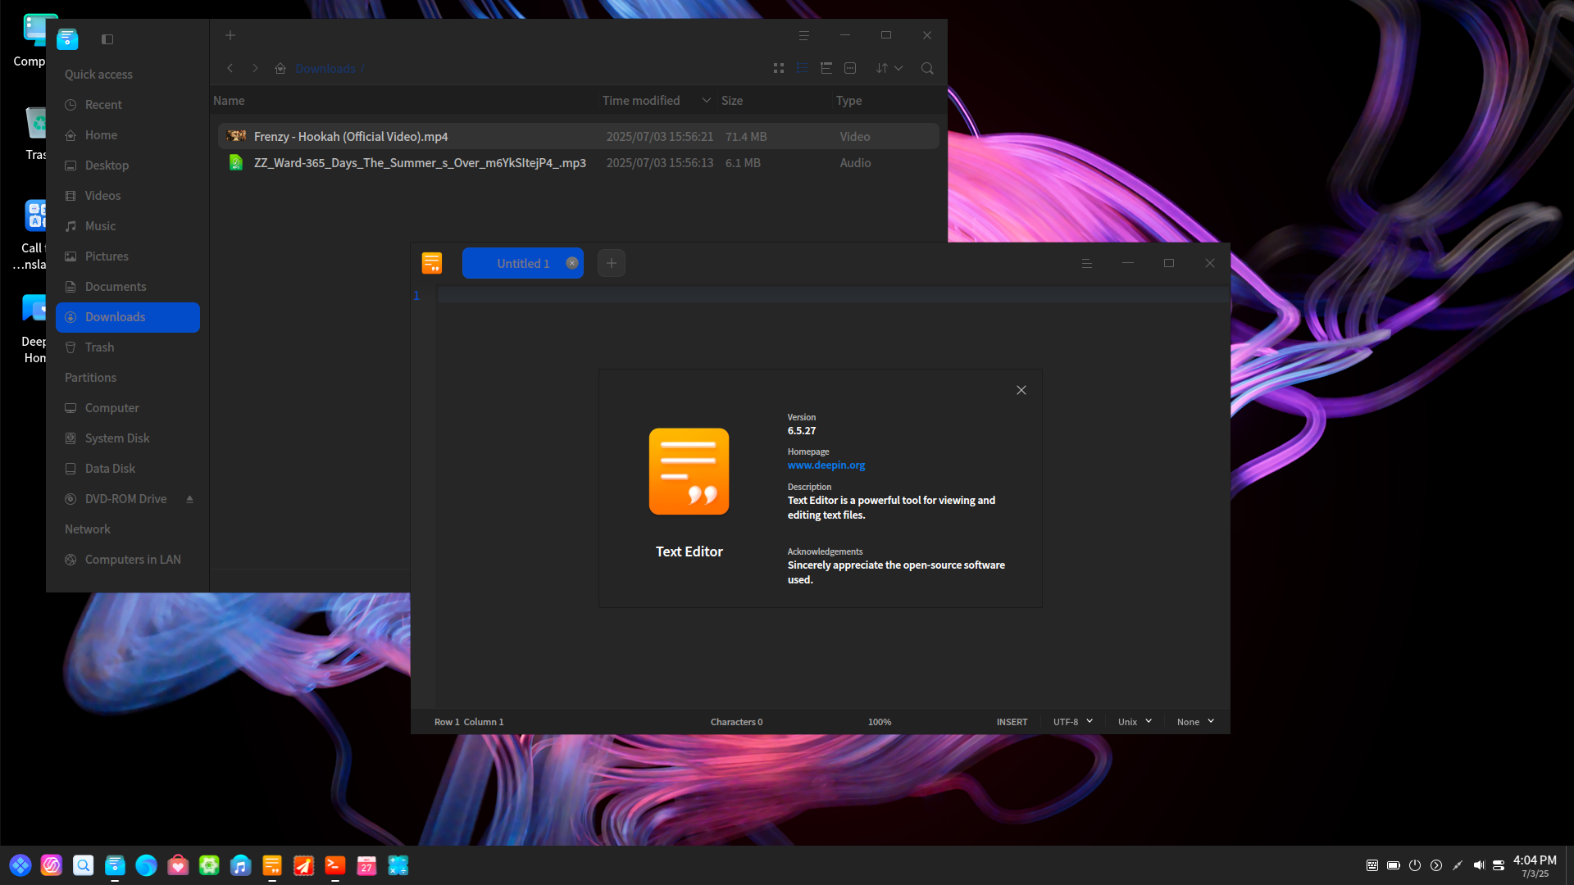Image resolution: width=1574 pixels, height=885 pixels.
Task: Open Data Disk in sidebar
Action: point(128,469)
